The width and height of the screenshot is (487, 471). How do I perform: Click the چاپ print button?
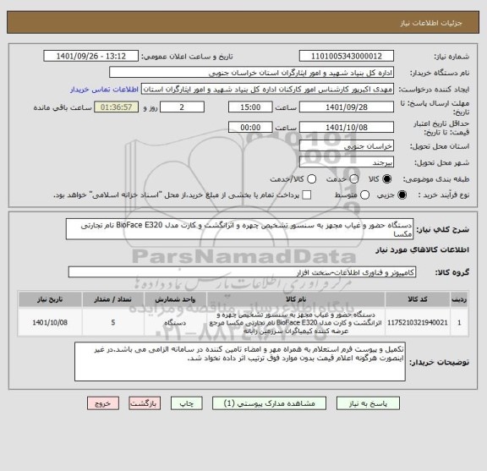click(x=186, y=403)
